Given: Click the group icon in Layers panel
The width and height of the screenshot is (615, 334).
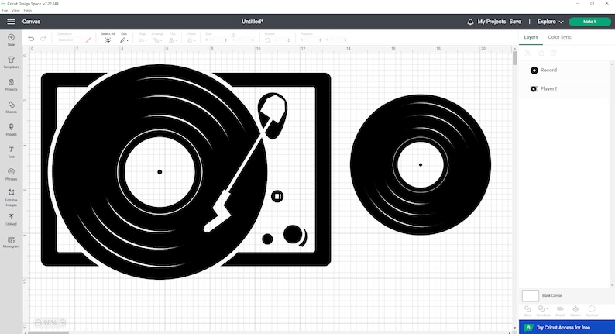Looking at the screenshot, I should click(x=528, y=53).
